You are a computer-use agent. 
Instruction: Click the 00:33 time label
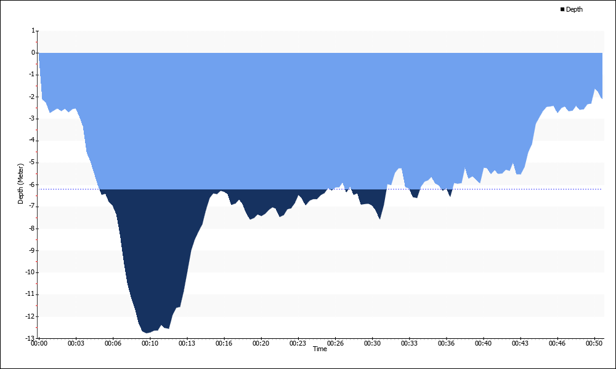[409, 343]
